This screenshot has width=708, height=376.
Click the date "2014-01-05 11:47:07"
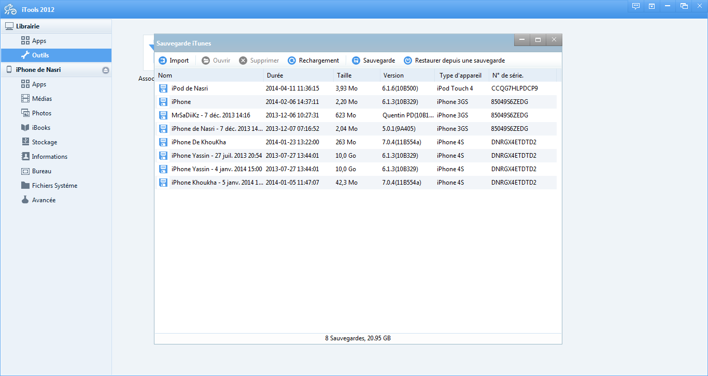(292, 183)
